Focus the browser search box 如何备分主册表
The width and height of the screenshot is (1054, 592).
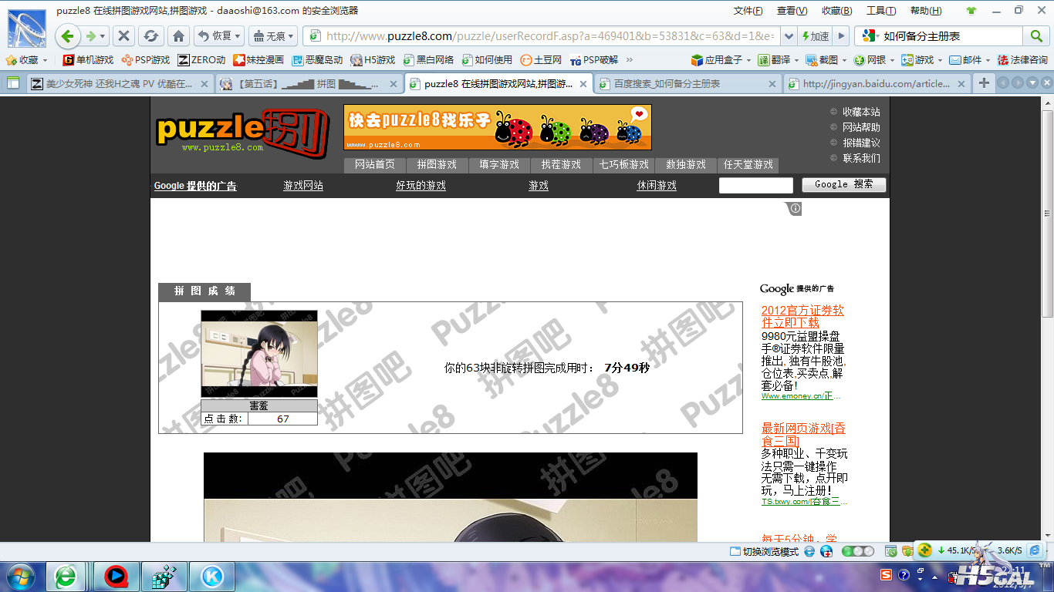(952, 36)
